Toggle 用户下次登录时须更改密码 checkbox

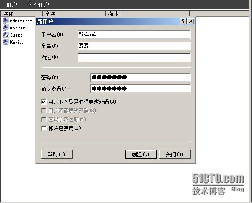click(x=44, y=102)
